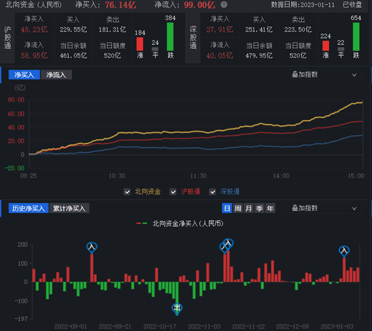Click the red 涨 bar in the 沪股通 panel
The image size is (372, 331).
point(139,43)
